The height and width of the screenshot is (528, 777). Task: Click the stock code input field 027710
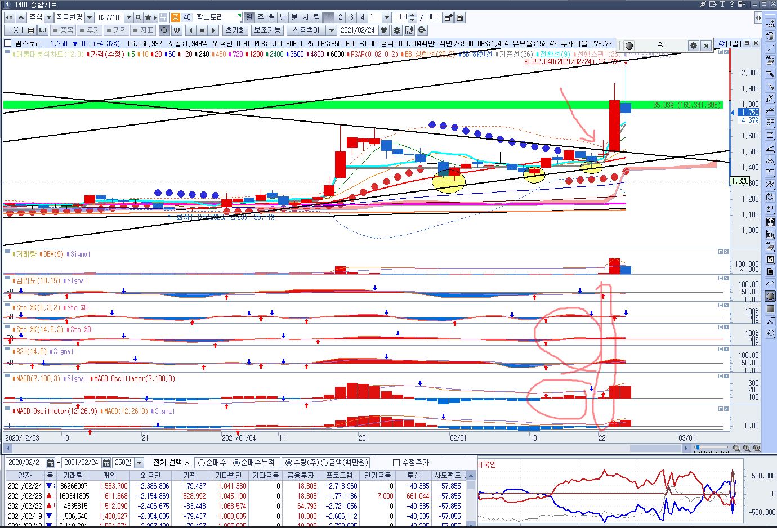(110, 17)
